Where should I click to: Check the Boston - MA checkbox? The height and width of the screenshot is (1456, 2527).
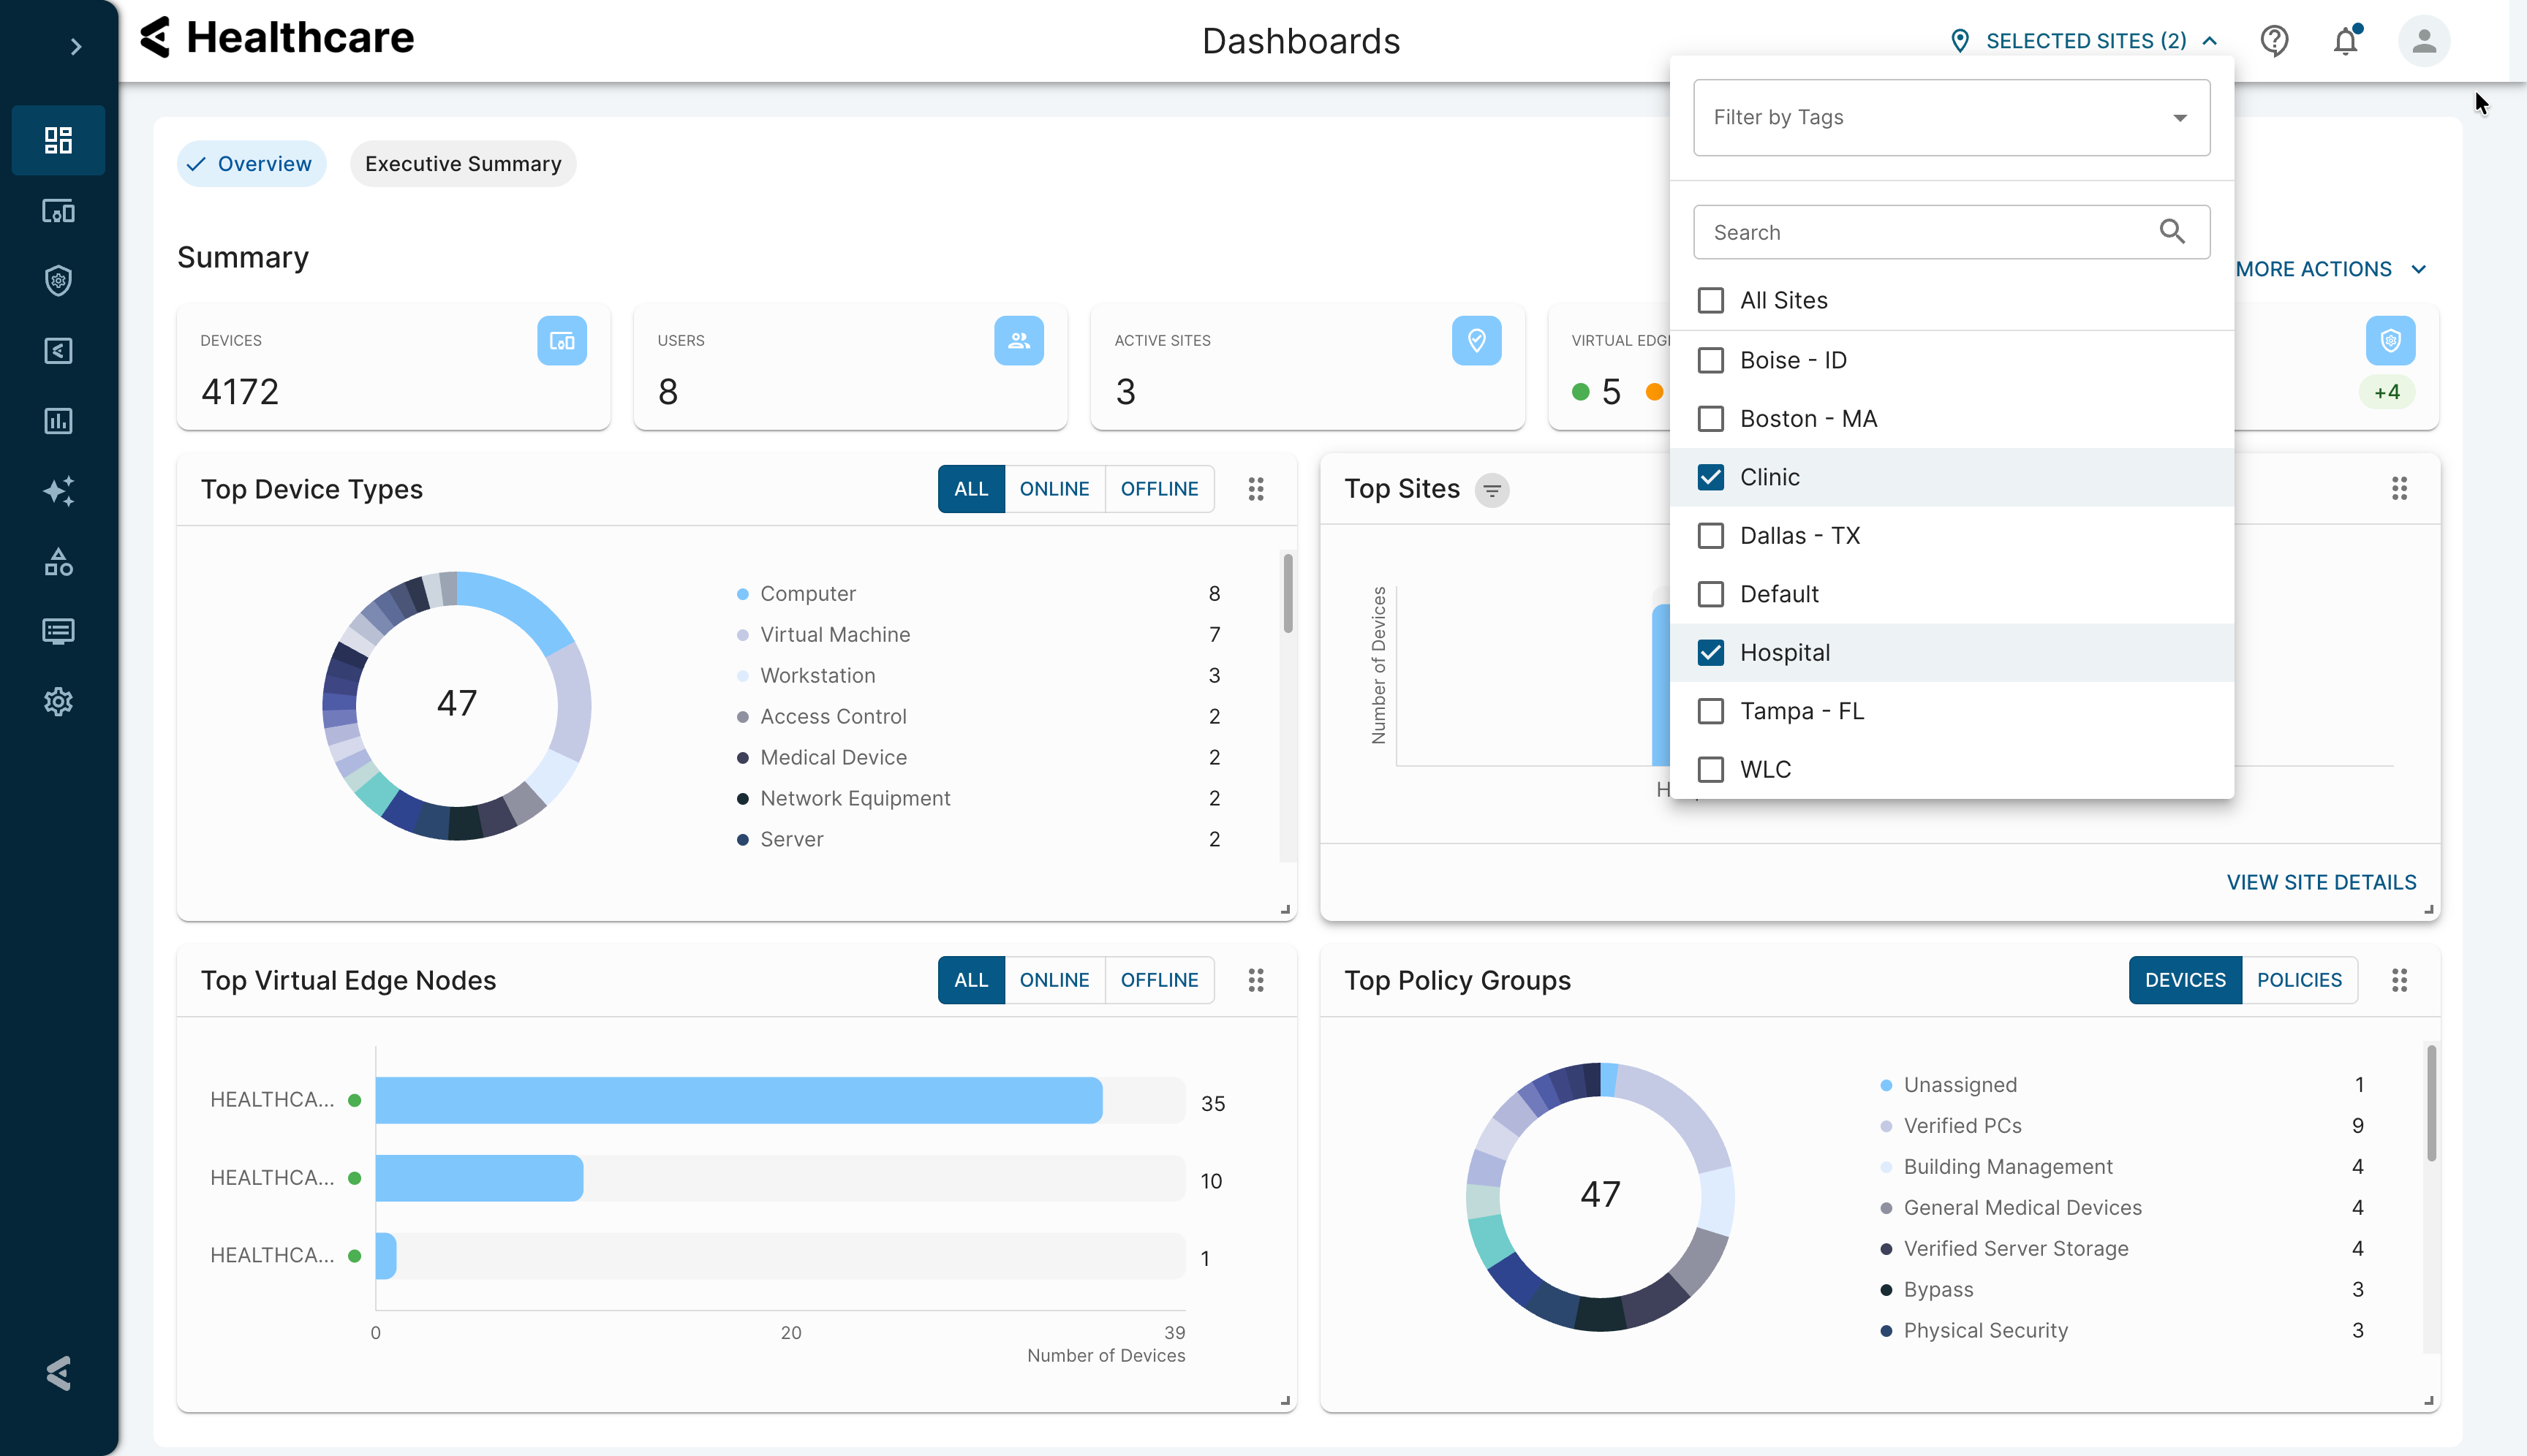pyautogui.click(x=1711, y=418)
